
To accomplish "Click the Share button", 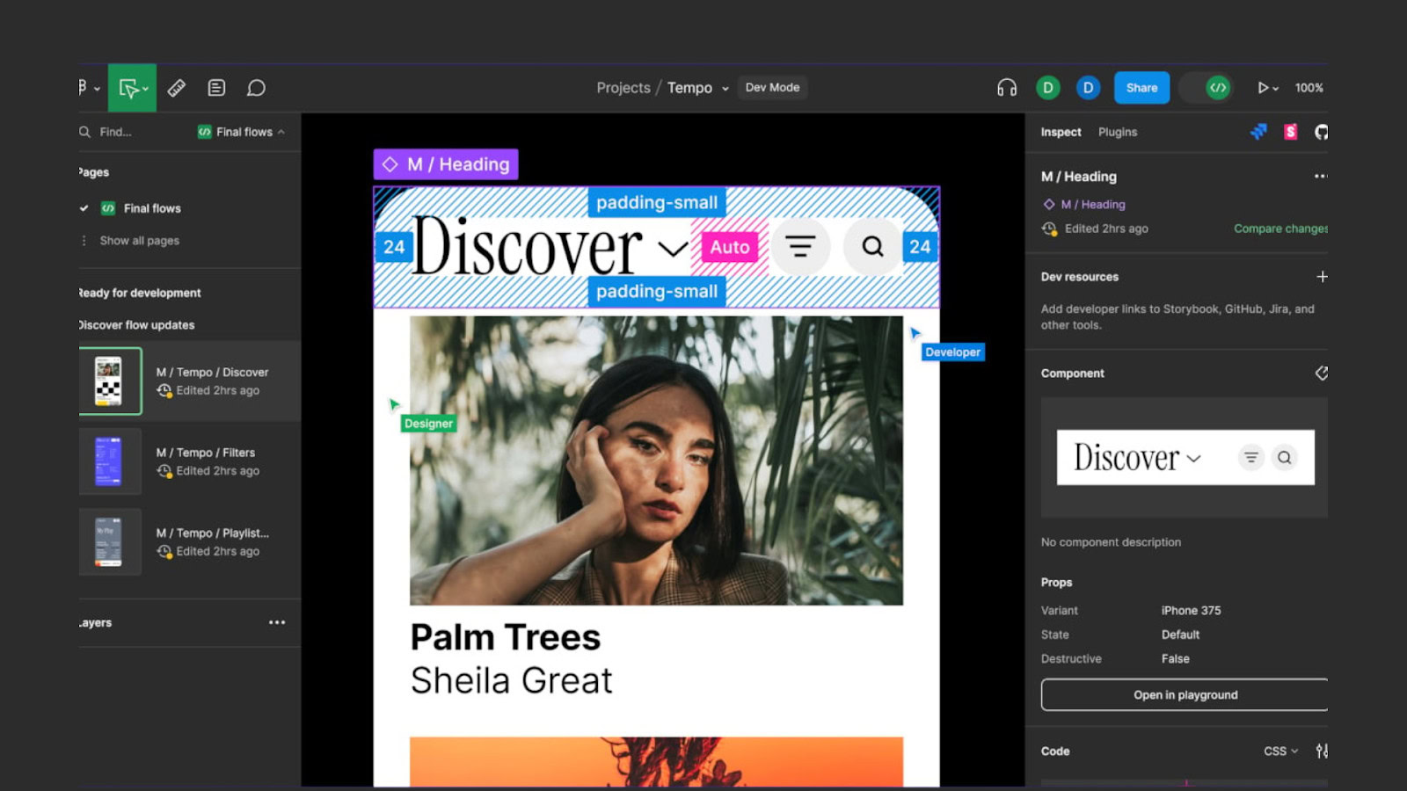I will [x=1141, y=88].
